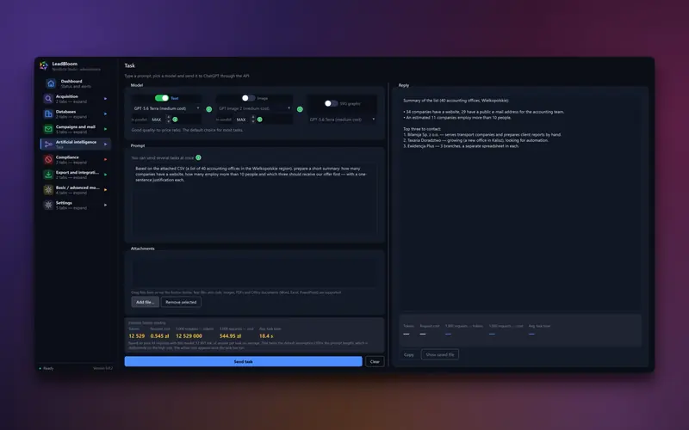689x430 pixels.
Task: Open the GPT Image 2 model dropdown
Action: (x=254, y=108)
